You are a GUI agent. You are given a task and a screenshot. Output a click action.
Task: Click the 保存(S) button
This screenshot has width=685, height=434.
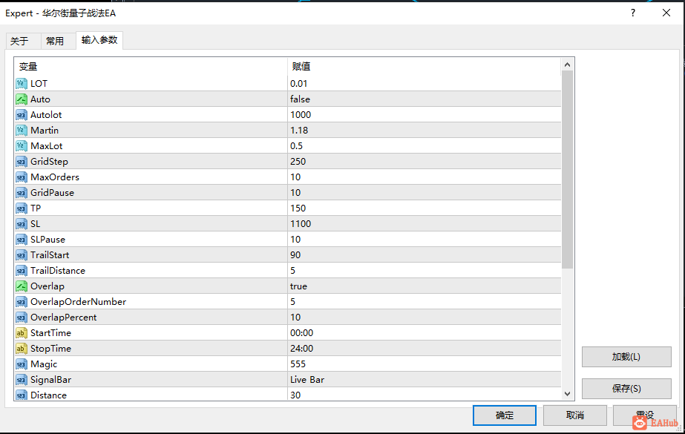click(626, 389)
